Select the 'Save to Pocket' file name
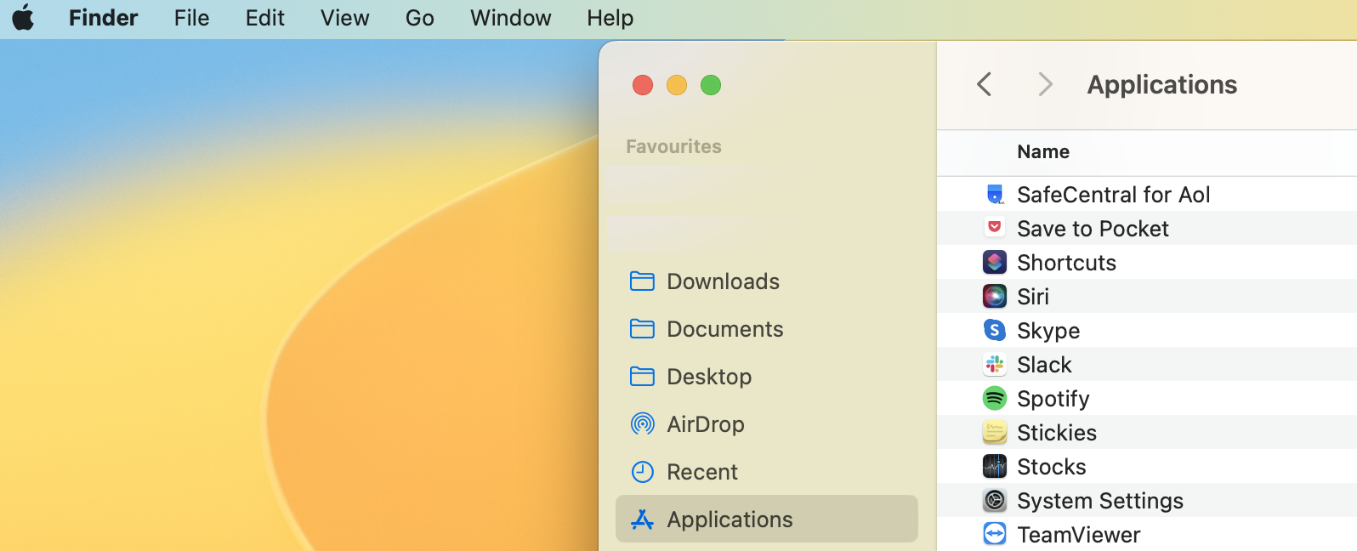Screen dimensions: 1357x551 point(1093,229)
